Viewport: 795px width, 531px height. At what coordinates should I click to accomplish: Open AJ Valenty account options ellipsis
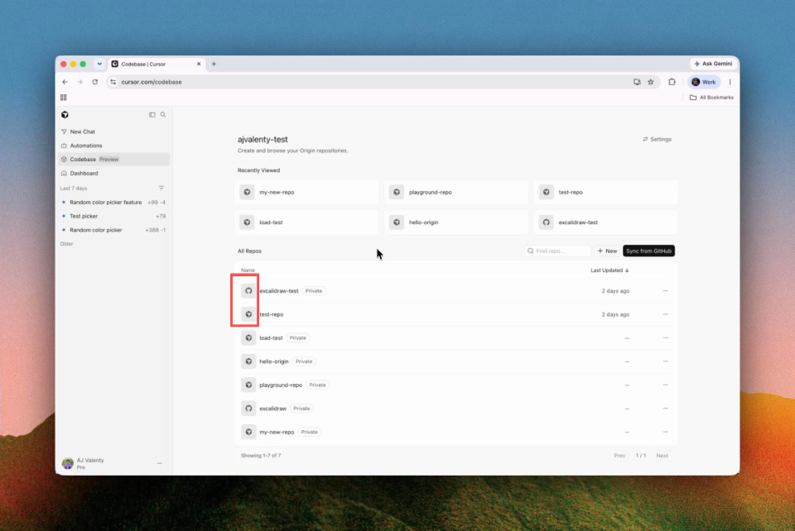pos(160,464)
